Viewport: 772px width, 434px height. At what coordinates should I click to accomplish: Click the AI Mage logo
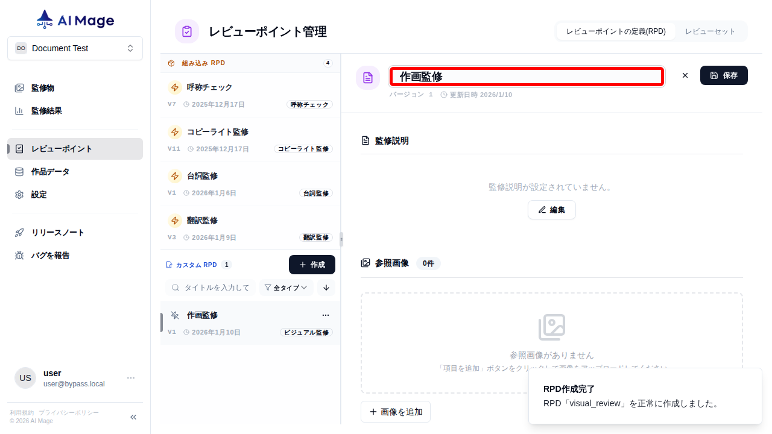tap(74, 19)
